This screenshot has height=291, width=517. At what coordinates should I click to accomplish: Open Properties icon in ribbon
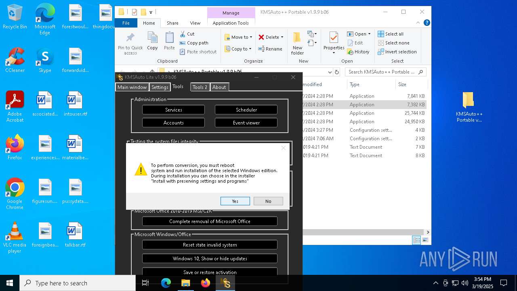click(x=334, y=38)
